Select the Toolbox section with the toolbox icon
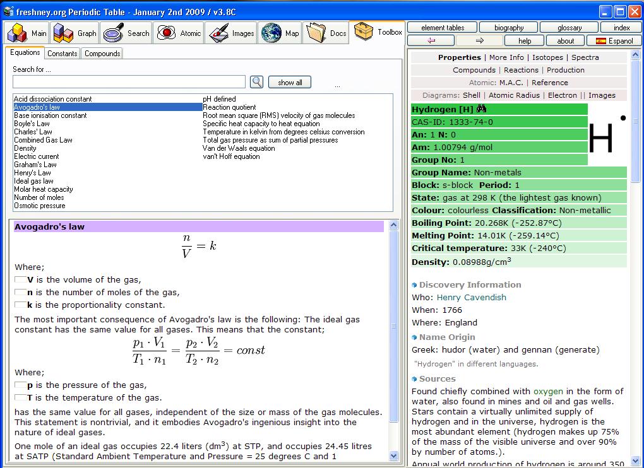The width and height of the screenshot is (644, 468). [377, 32]
